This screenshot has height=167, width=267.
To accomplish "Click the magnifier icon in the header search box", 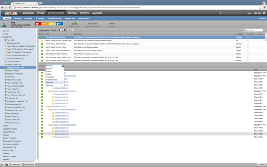I will click(x=221, y=13).
